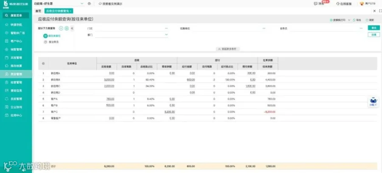
Task: Open the floating AI assistant robot icon
Action: click(373, 101)
